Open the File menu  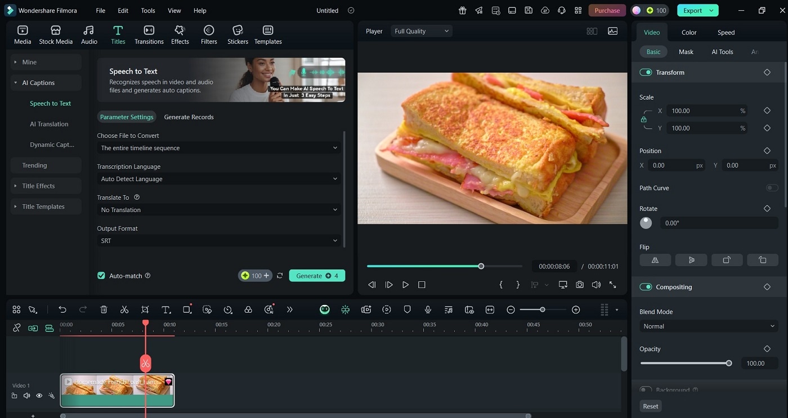point(100,11)
